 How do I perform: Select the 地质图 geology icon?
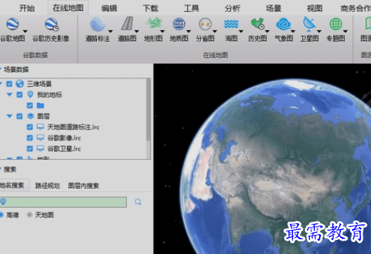(x=179, y=24)
